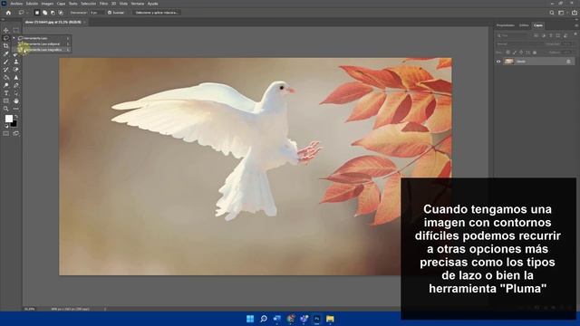Change screen mode icon

(x=16, y=133)
